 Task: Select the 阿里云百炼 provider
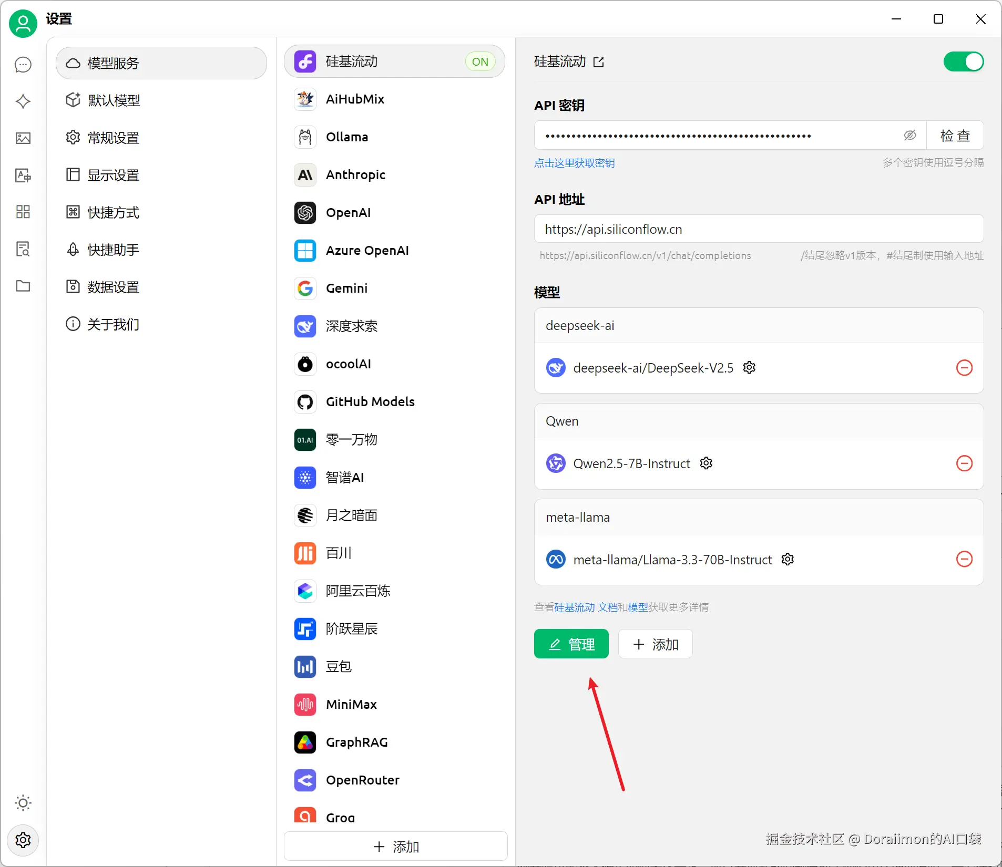coord(394,591)
